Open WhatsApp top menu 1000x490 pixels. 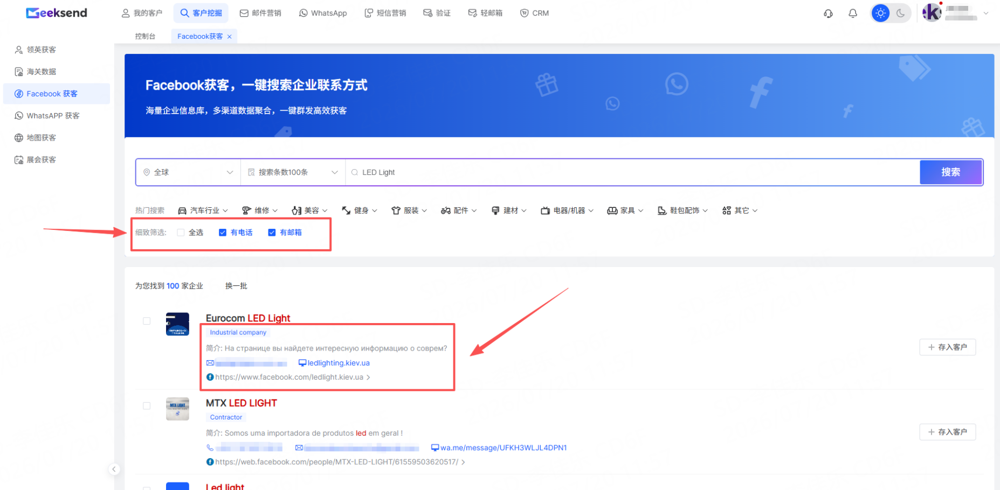(x=323, y=13)
